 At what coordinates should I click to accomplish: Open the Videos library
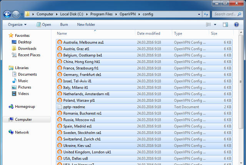(20, 94)
